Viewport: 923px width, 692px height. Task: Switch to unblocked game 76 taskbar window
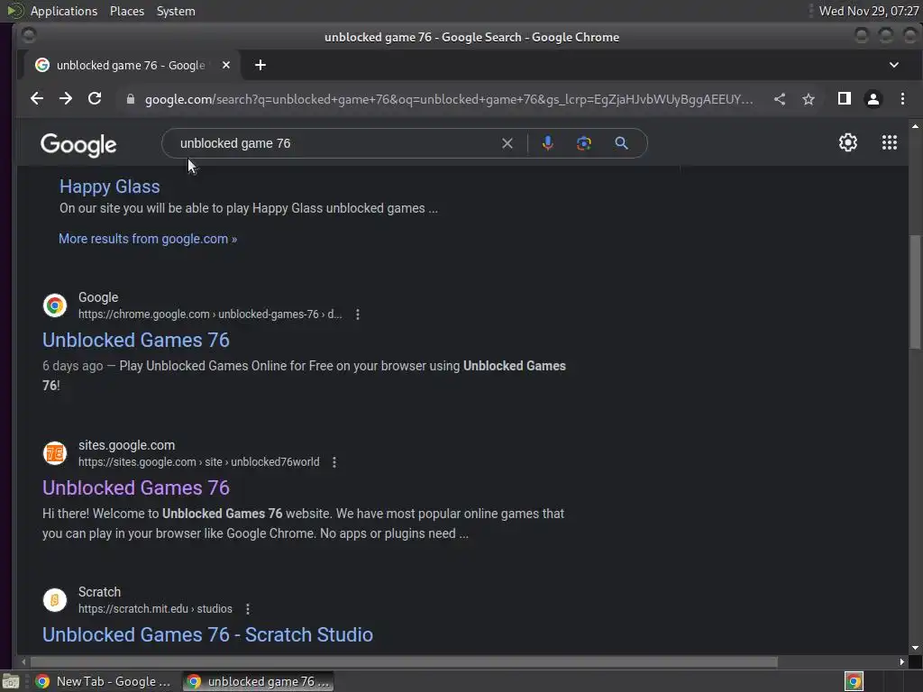pyautogui.click(x=259, y=681)
